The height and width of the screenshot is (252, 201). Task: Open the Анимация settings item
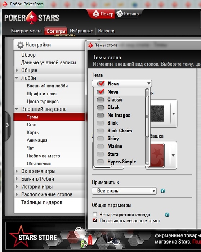[37, 140]
